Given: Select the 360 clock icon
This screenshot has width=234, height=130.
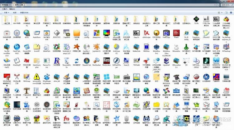Looking at the screenshot, I should [17, 33].
